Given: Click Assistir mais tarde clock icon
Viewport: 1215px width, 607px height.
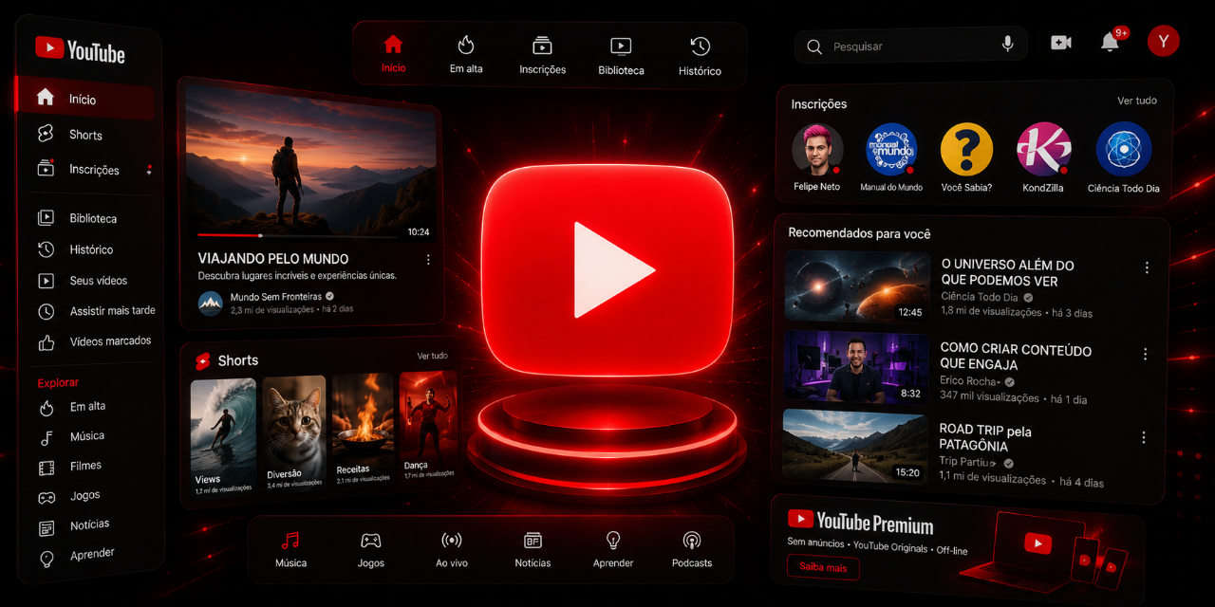Looking at the screenshot, I should click(x=46, y=312).
